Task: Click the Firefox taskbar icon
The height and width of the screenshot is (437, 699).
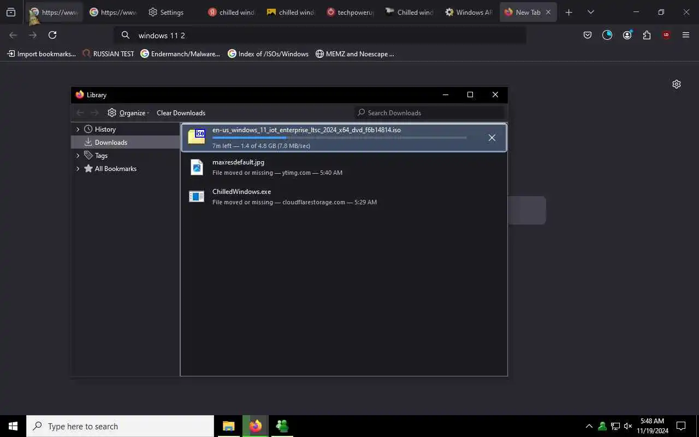Action: pos(256,426)
